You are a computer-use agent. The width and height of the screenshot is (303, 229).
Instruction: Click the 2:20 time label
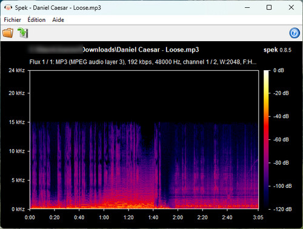coord(202,217)
